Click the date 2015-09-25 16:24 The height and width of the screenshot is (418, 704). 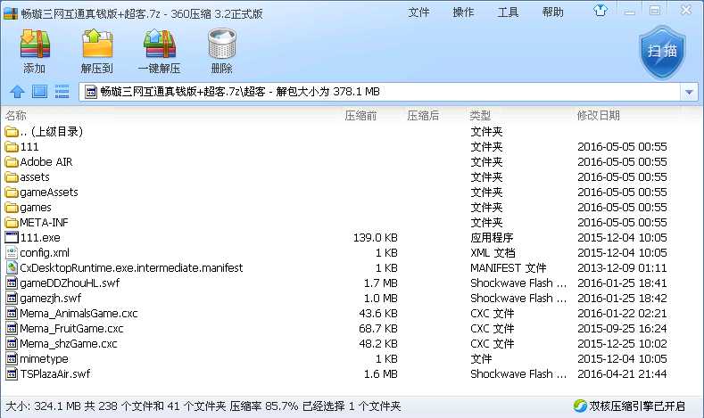(622, 328)
